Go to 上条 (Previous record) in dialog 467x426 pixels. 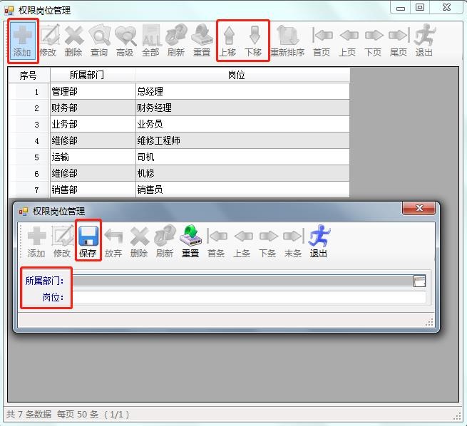pos(242,241)
